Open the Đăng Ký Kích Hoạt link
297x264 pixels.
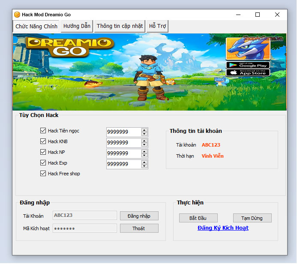tap(223, 228)
